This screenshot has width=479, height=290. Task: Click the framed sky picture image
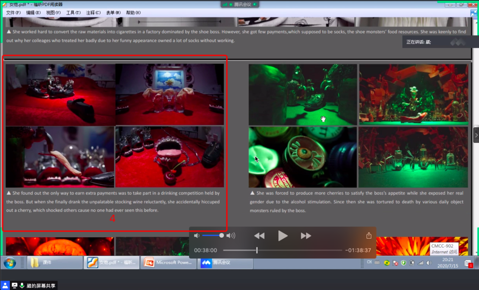click(170, 94)
